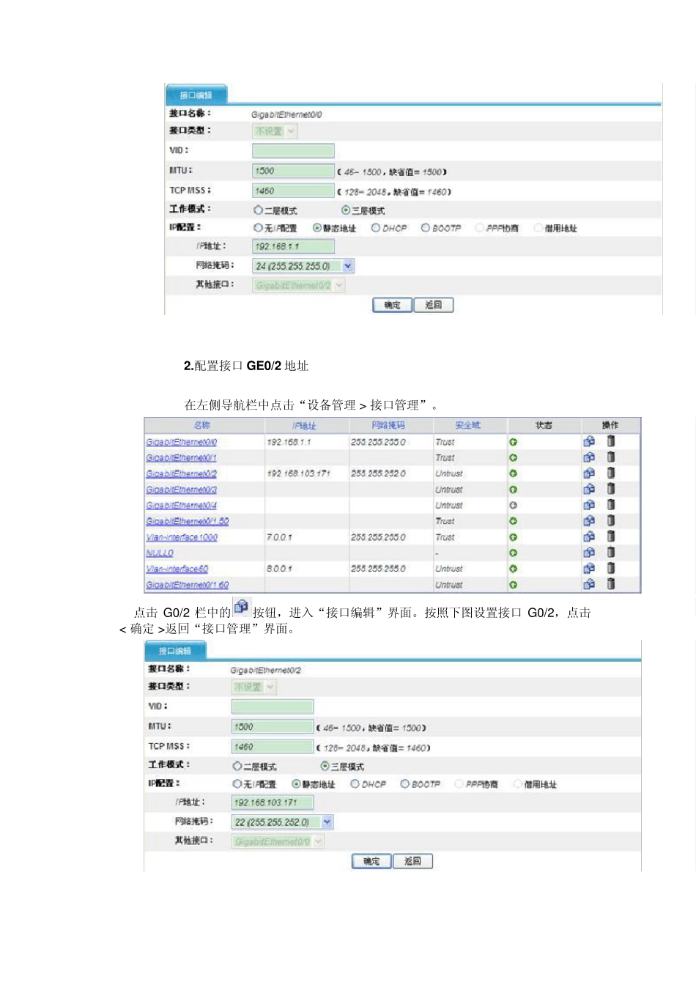Open NULL0 link in interface table

[160, 553]
